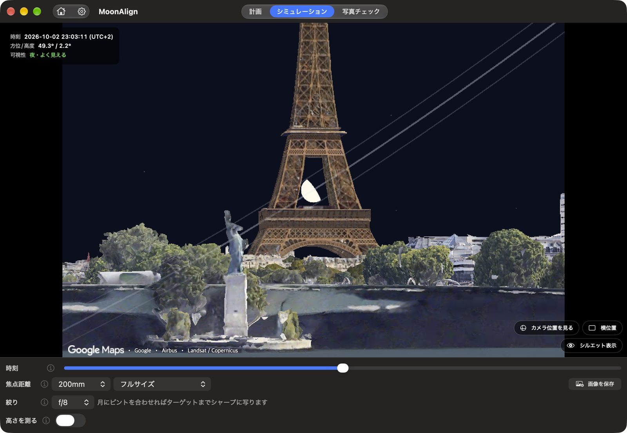The height and width of the screenshot is (433, 627).
Task: Click カメラ位置を見る button
Action: (x=546, y=328)
